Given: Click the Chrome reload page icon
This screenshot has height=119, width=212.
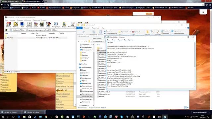Looking at the screenshot, I should pos(8,5).
